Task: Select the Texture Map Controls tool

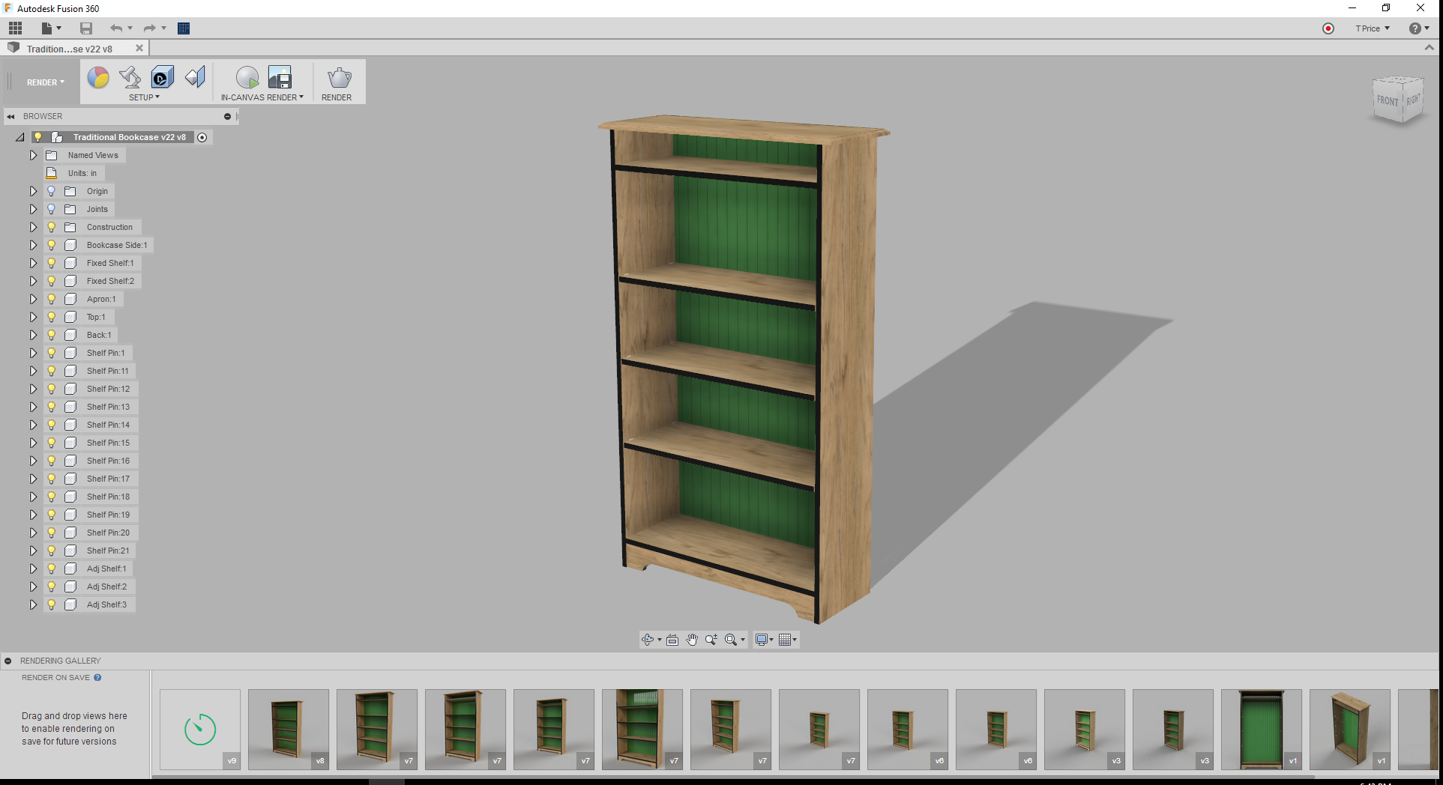Action: (161, 77)
